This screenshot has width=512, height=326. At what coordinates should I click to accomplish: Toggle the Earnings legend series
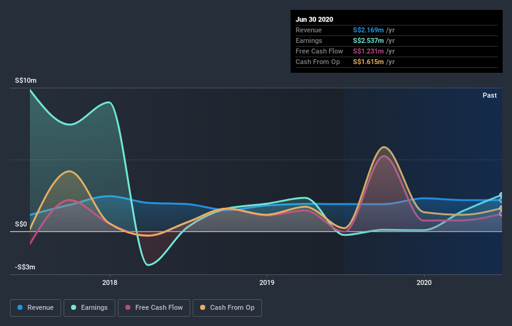pyautogui.click(x=89, y=308)
